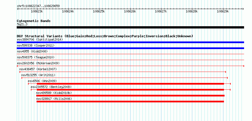The image size is (252, 121).
Task: Select the red nsv499589 loss bar
Action: 130,96
